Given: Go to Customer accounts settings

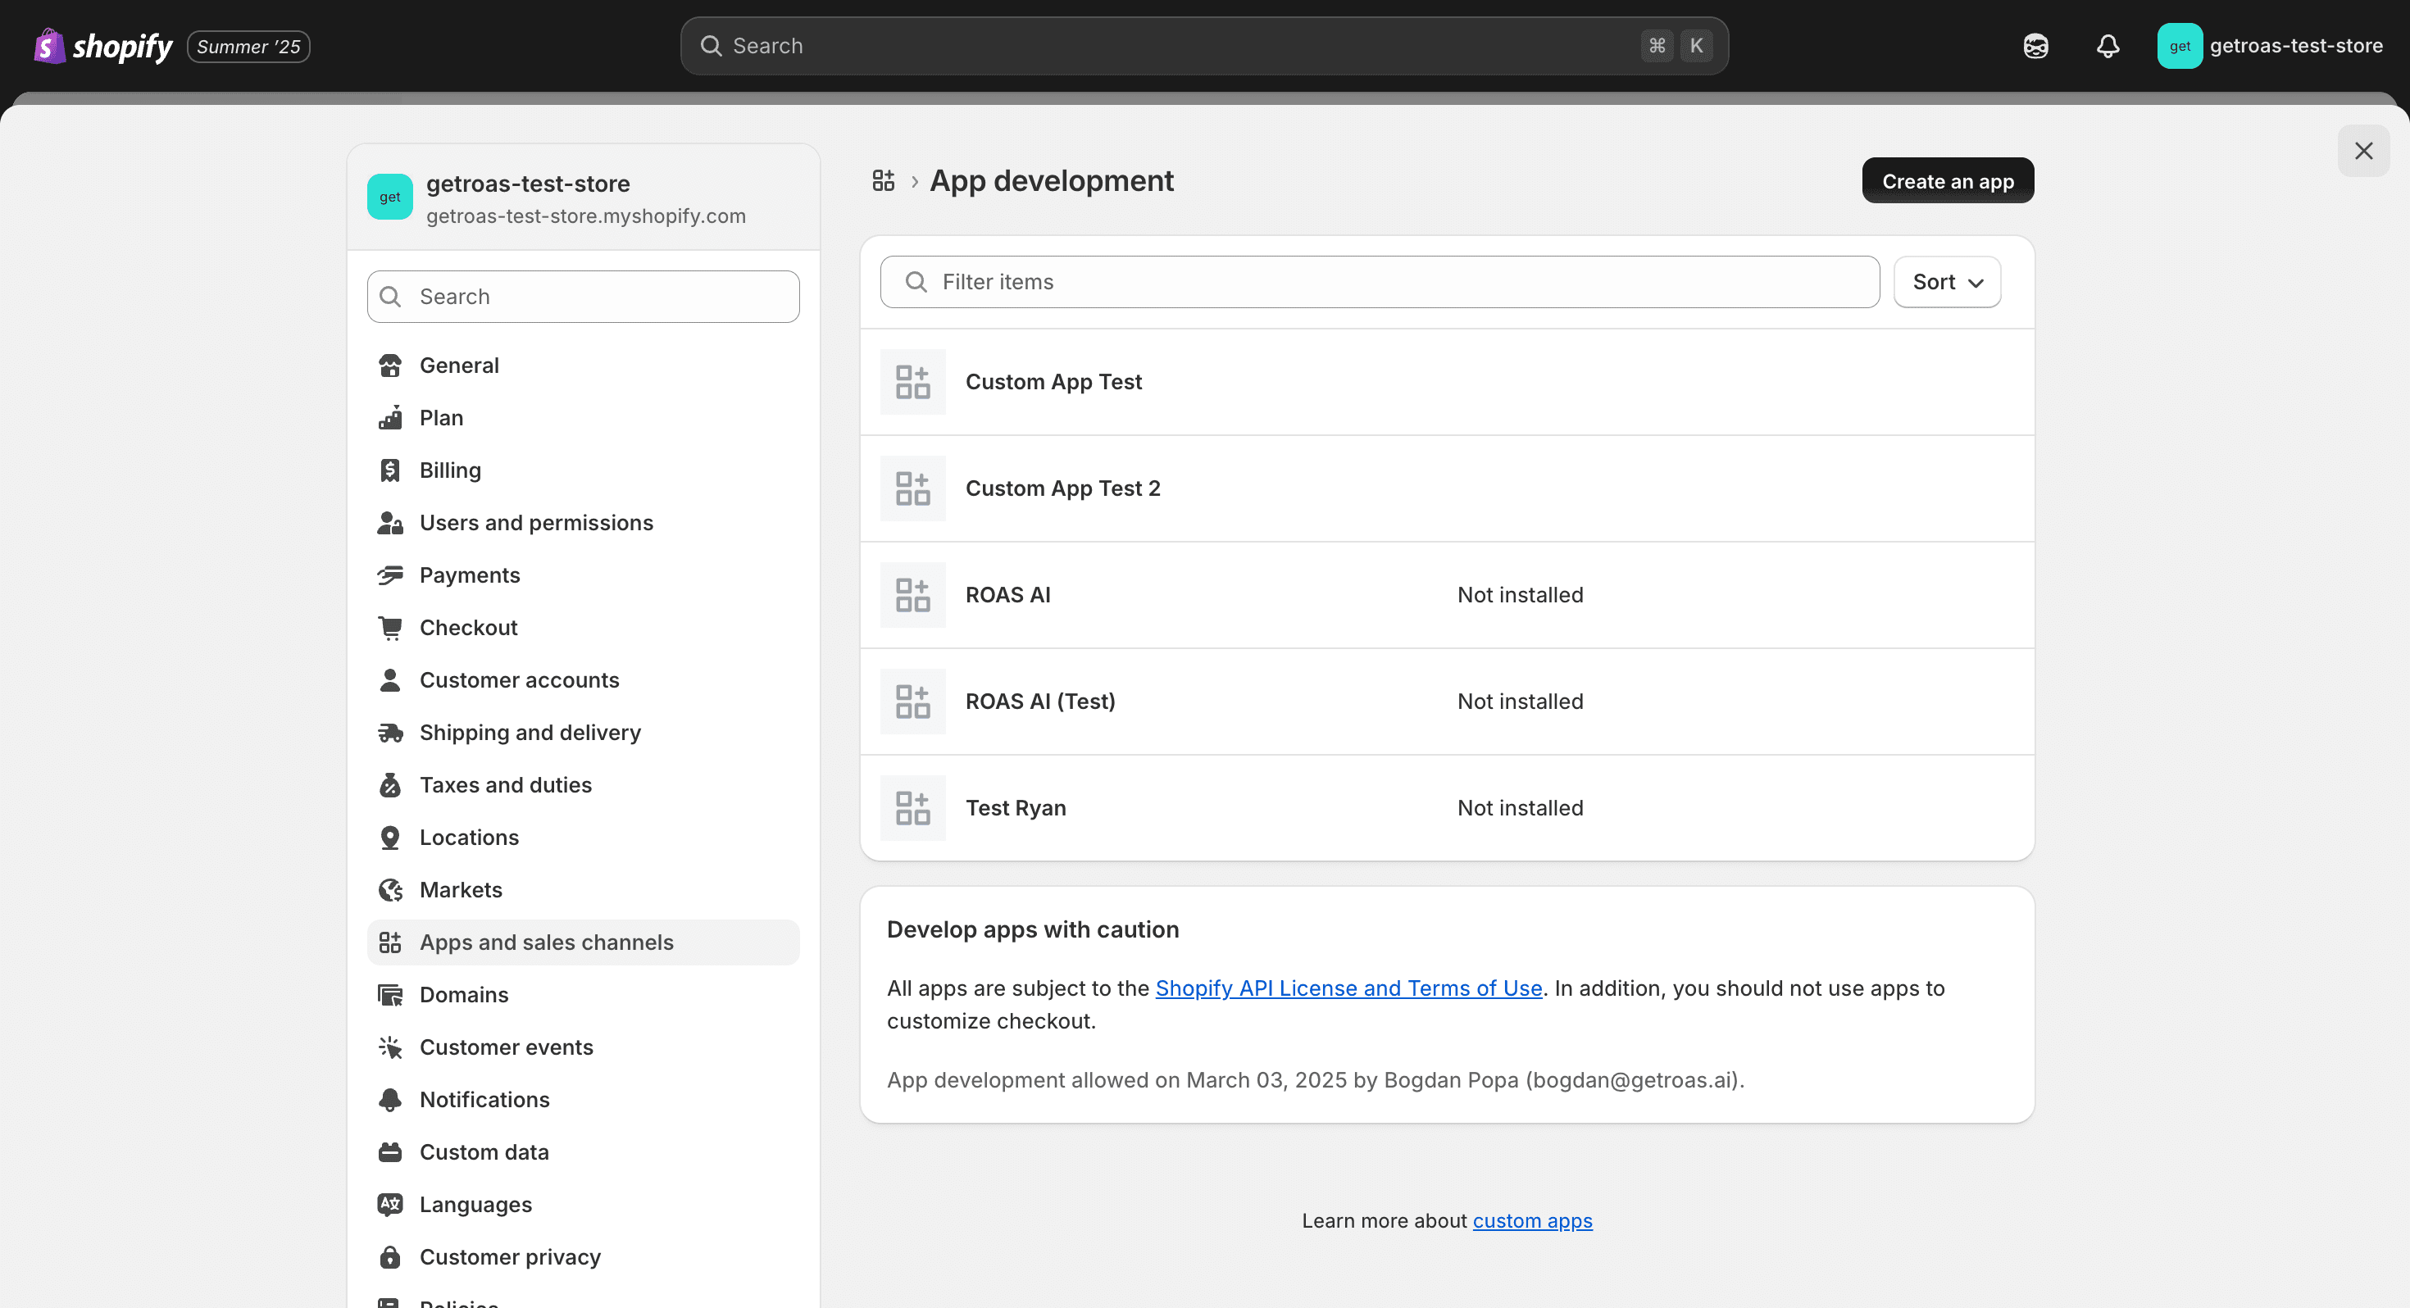Looking at the screenshot, I should click(583, 680).
